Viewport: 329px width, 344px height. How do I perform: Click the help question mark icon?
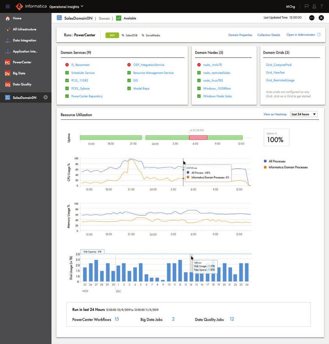pyautogui.click(x=322, y=6)
